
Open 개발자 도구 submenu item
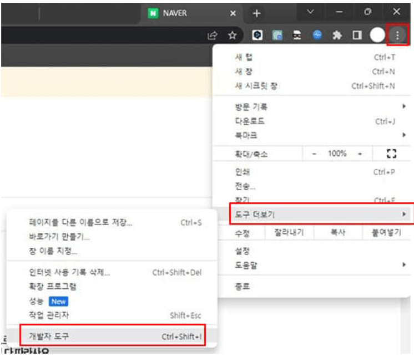113,336
